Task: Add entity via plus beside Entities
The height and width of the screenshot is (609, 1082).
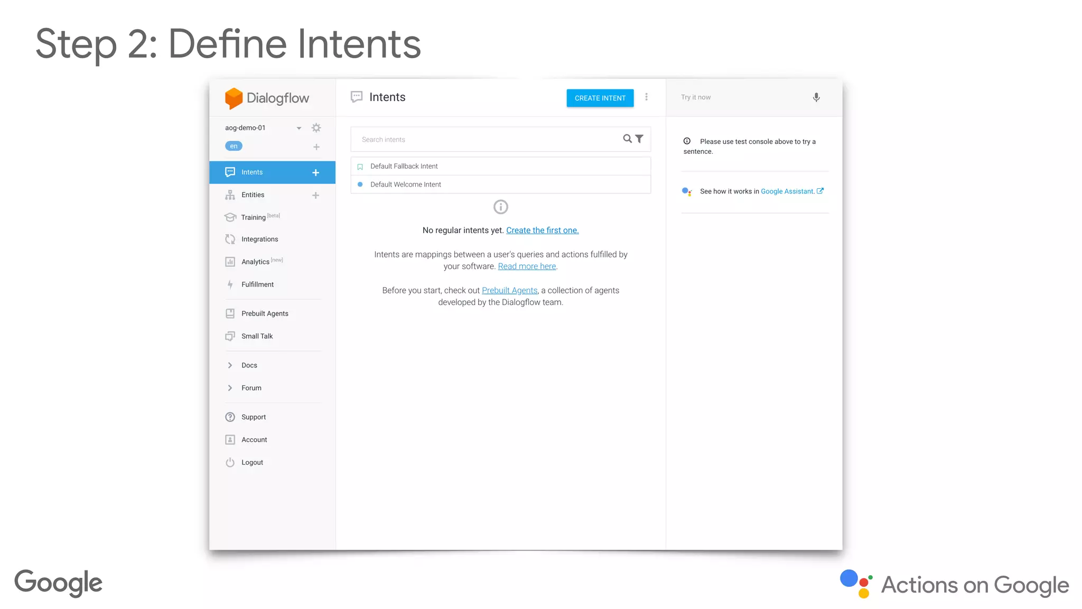Action: click(x=315, y=195)
